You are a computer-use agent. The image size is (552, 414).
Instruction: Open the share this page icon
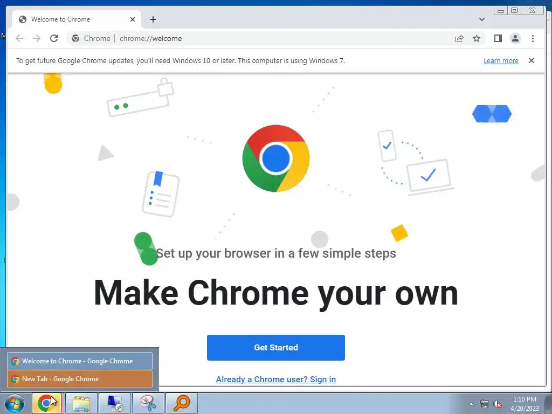point(459,38)
